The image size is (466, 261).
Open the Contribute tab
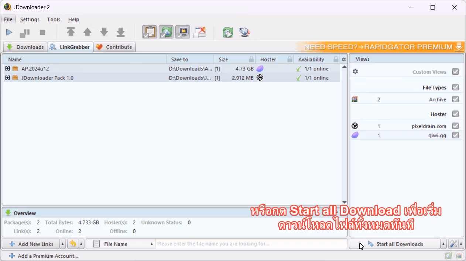pyautogui.click(x=114, y=47)
